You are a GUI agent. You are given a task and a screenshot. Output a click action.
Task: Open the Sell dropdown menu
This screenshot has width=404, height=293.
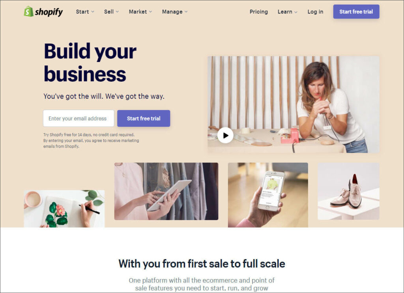pos(111,12)
